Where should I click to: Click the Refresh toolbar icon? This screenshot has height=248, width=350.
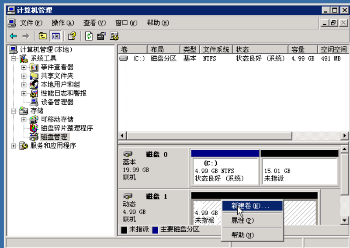(89, 36)
